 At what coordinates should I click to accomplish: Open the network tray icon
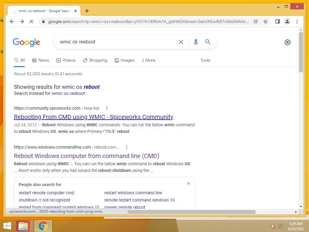[x=281, y=226]
